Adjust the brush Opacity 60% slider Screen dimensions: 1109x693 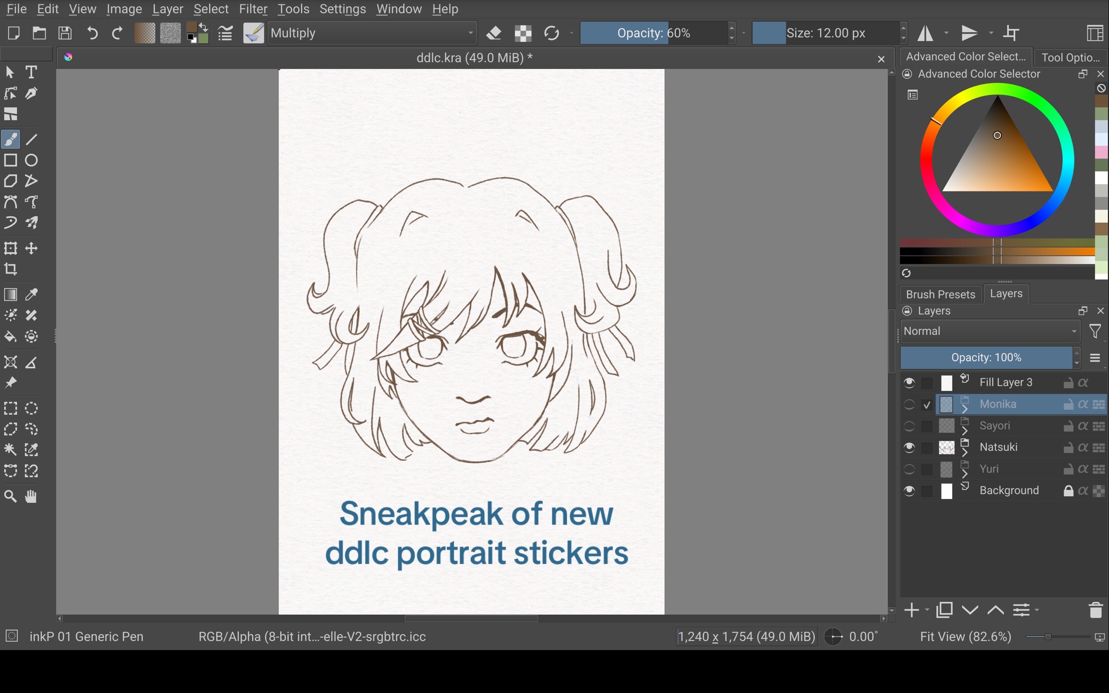tap(654, 33)
